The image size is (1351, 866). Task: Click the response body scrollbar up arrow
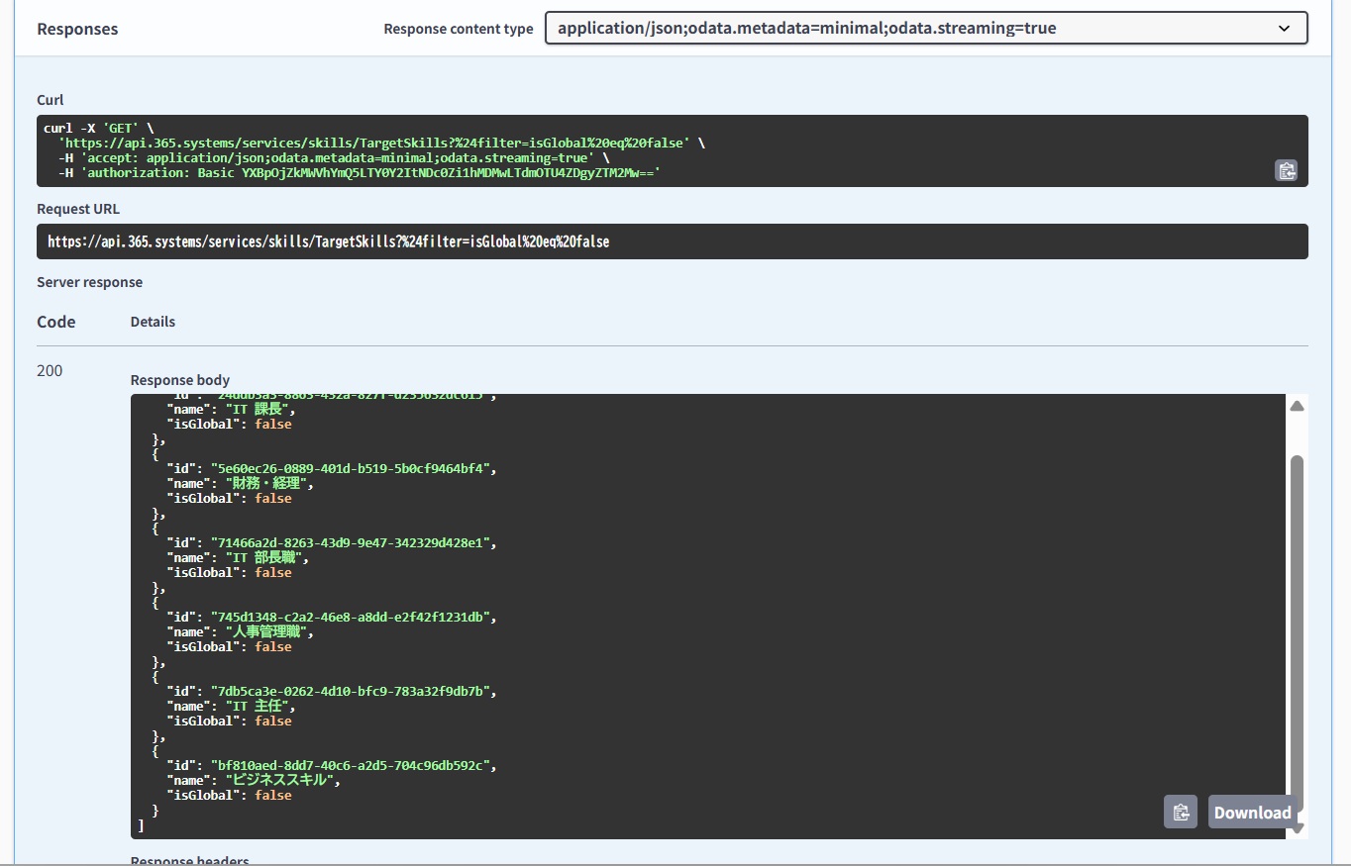tap(1297, 406)
